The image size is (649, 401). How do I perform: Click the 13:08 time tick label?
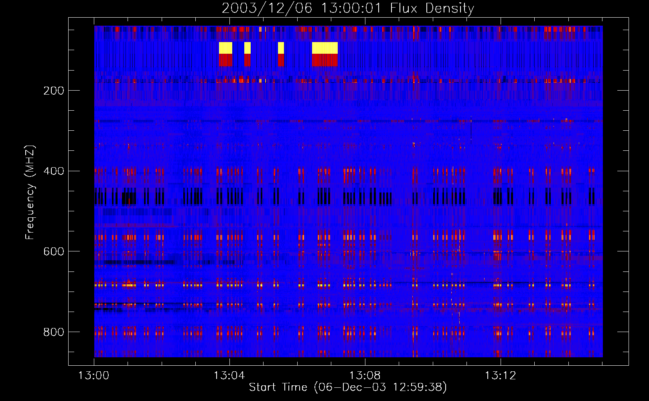click(x=365, y=376)
